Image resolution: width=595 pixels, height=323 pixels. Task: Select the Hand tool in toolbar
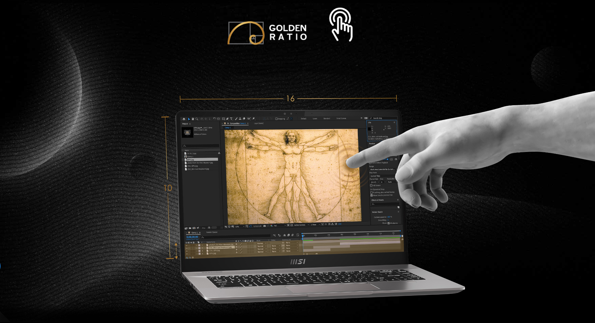click(x=193, y=119)
